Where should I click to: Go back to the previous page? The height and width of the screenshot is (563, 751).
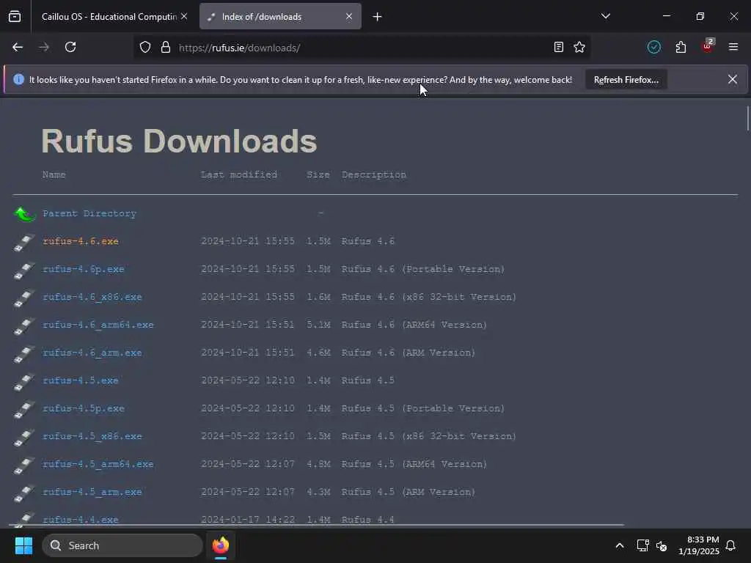click(x=18, y=48)
